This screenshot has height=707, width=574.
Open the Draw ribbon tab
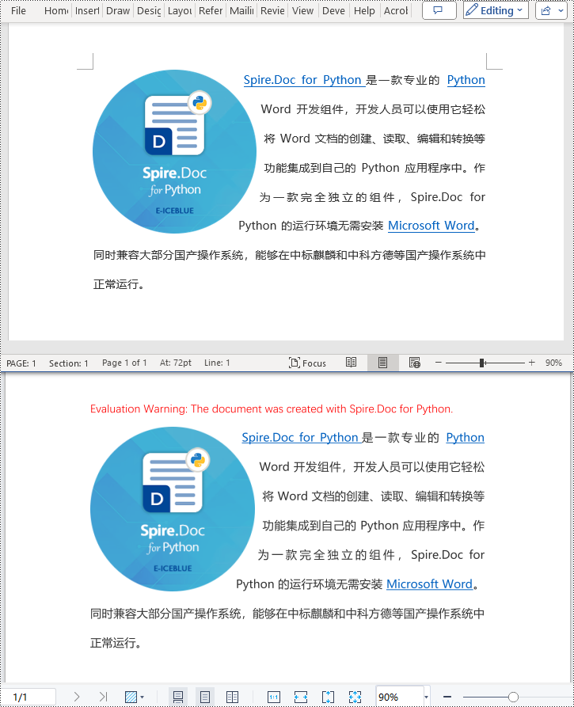tap(118, 10)
